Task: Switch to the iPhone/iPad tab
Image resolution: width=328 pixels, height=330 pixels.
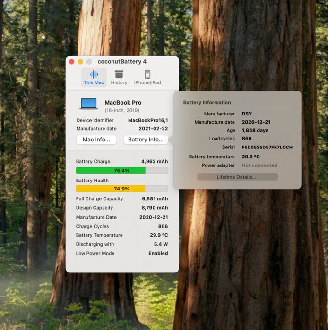Action: coord(147,77)
